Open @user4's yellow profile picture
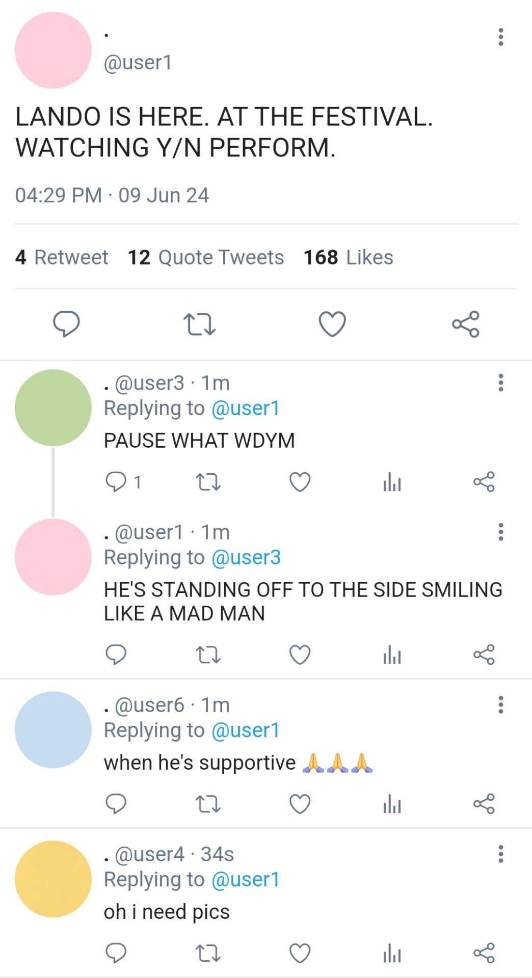The image size is (532, 978). pyautogui.click(x=53, y=879)
